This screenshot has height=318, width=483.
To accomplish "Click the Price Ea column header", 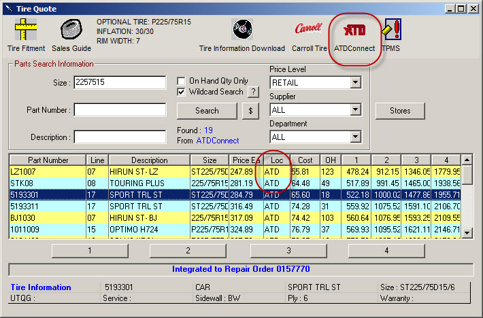I will click(246, 160).
